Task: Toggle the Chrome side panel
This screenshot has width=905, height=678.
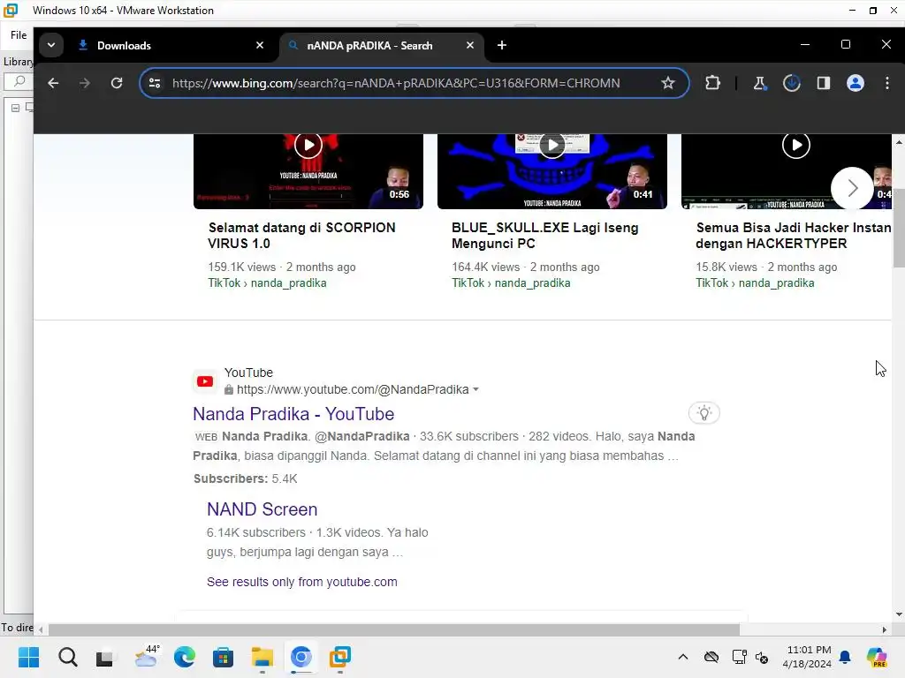Action: pyautogui.click(x=824, y=83)
